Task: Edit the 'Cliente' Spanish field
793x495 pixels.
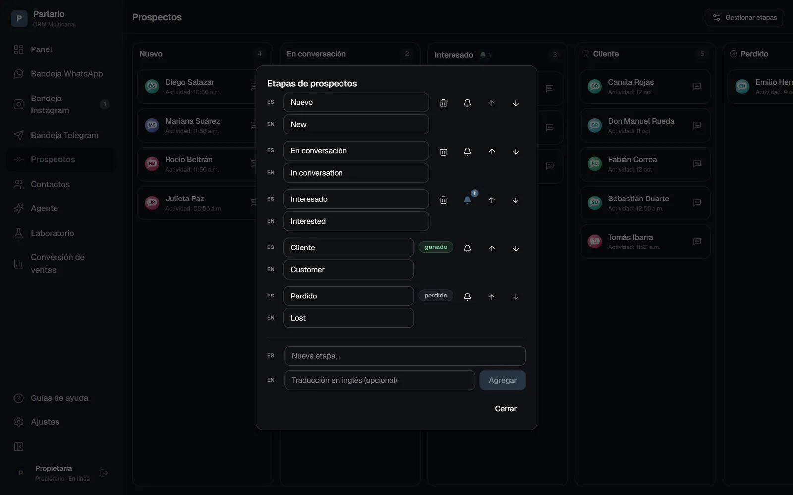Action: pyautogui.click(x=348, y=247)
